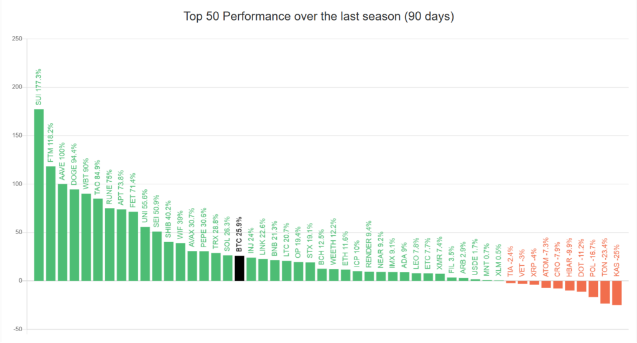Click the black BTC 25.9% bar
Screen dimensions: 637x343
pyautogui.click(x=239, y=268)
